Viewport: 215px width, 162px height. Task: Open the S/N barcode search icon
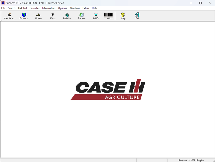tap(108, 16)
